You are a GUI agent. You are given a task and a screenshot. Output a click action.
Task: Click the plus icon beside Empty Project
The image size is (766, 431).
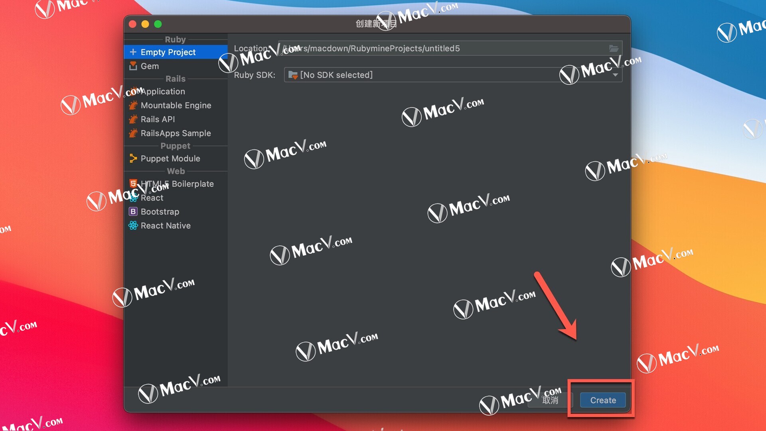(x=133, y=52)
